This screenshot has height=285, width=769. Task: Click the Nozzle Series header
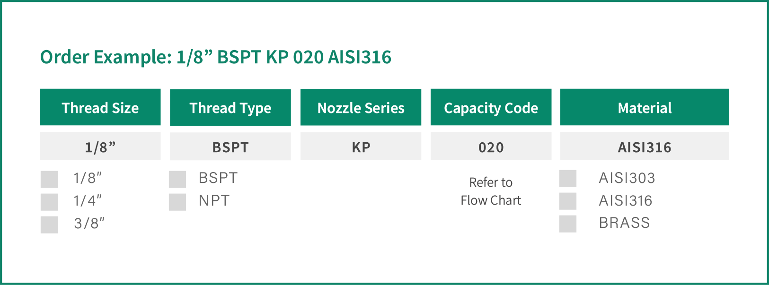pos(361,107)
